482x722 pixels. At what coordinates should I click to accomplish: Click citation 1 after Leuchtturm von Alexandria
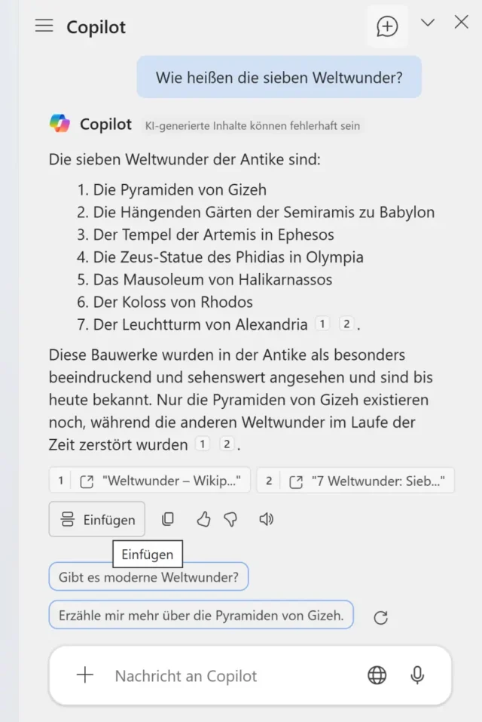tap(322, 324)
